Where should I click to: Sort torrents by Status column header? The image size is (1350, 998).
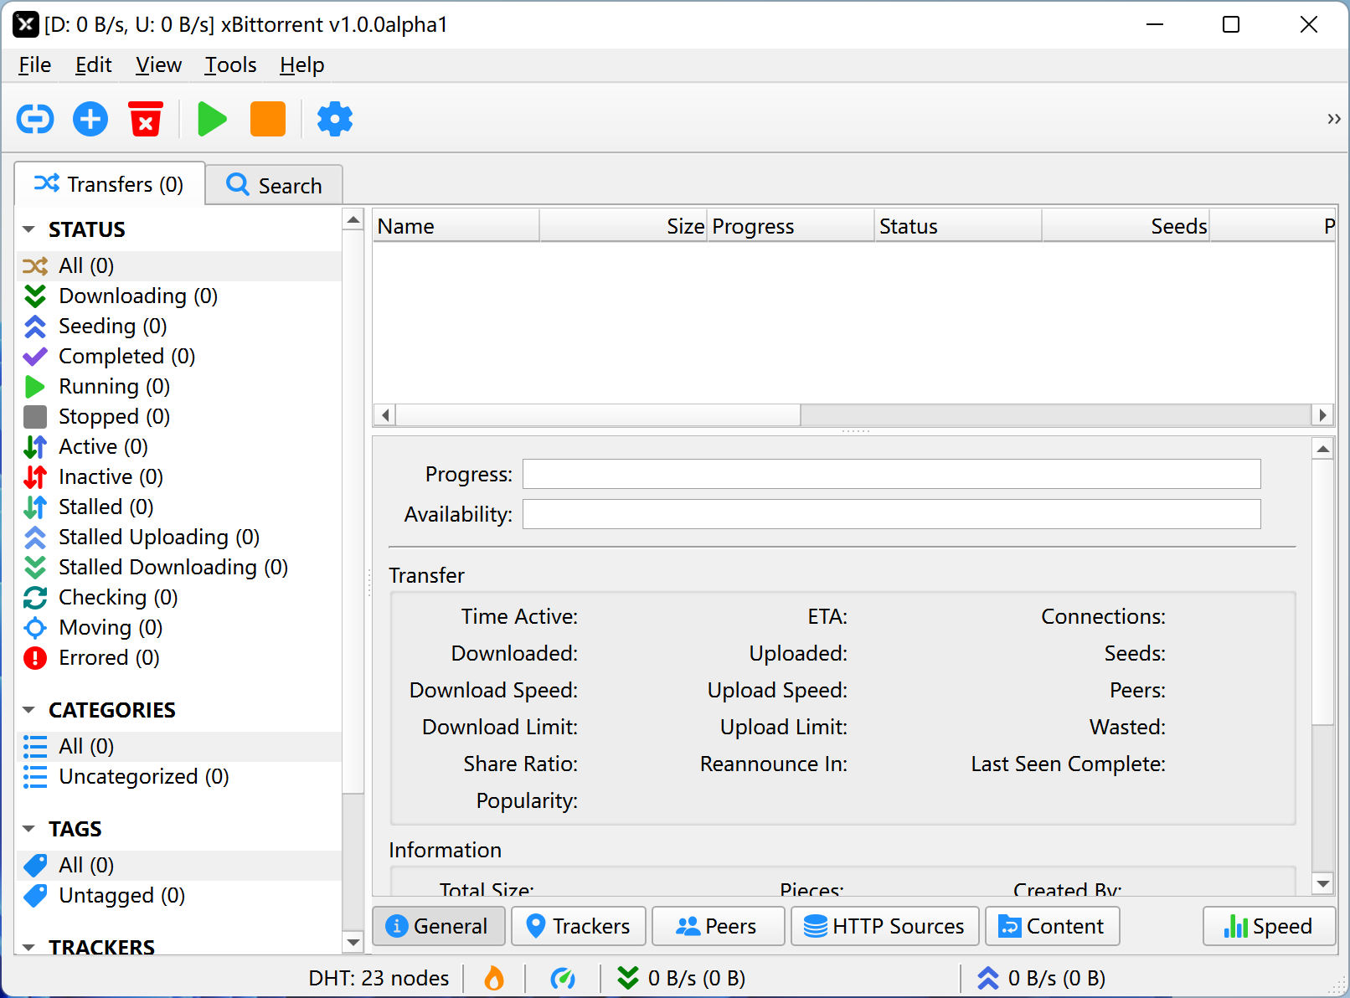[958, 226]
